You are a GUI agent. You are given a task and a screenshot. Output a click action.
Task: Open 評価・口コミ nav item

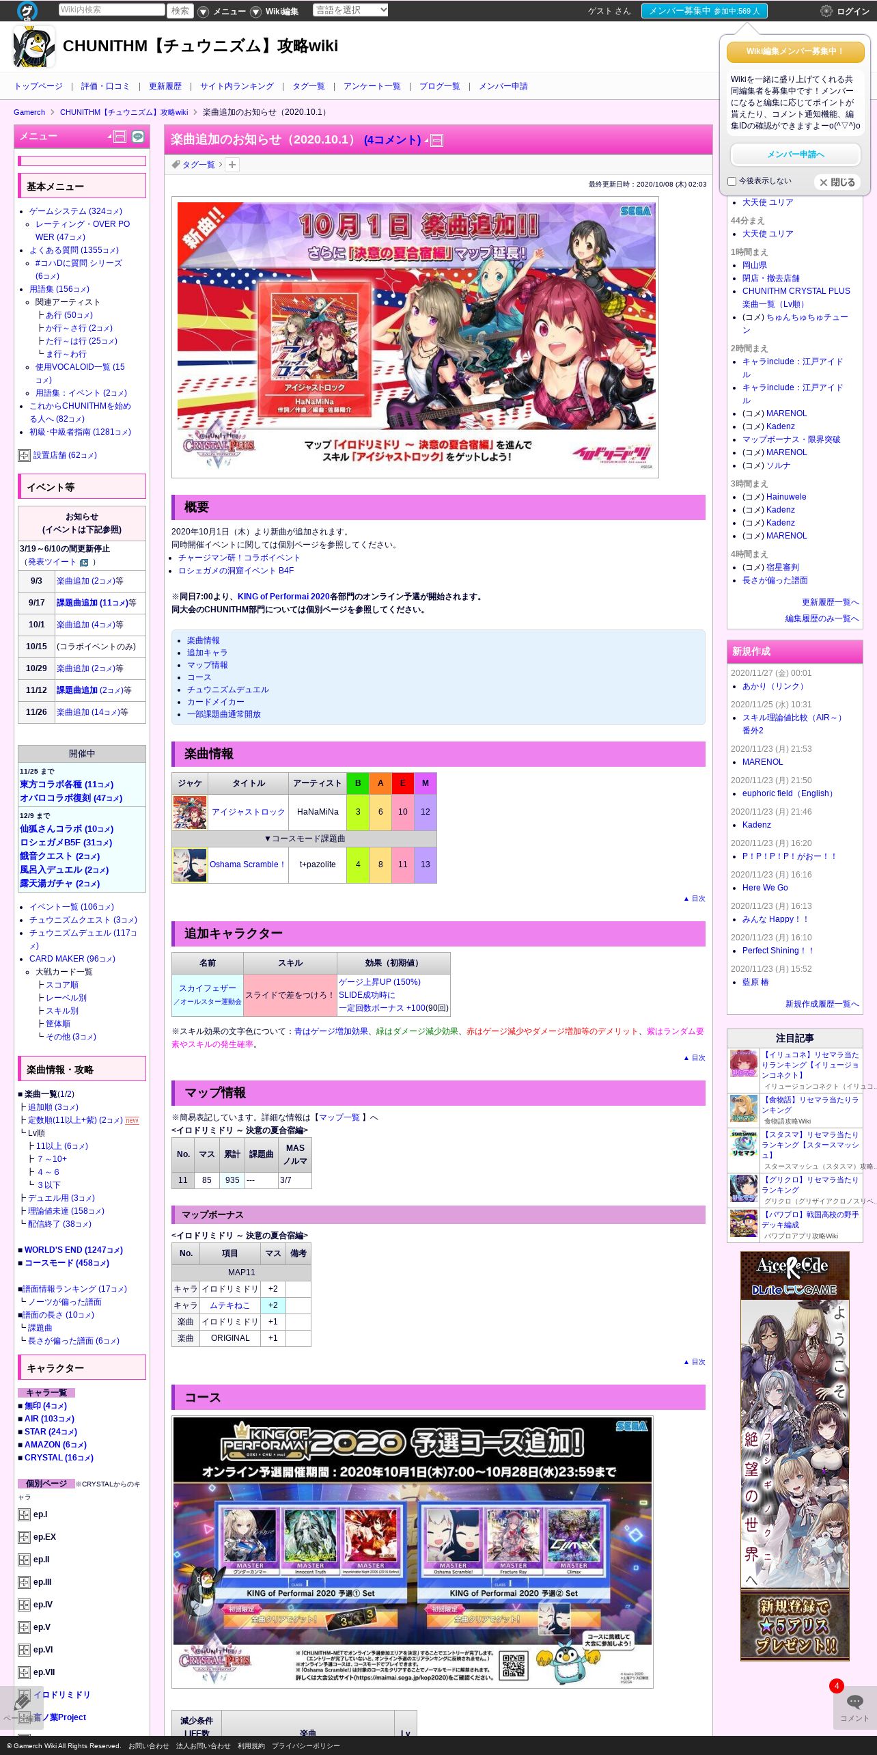105,87
